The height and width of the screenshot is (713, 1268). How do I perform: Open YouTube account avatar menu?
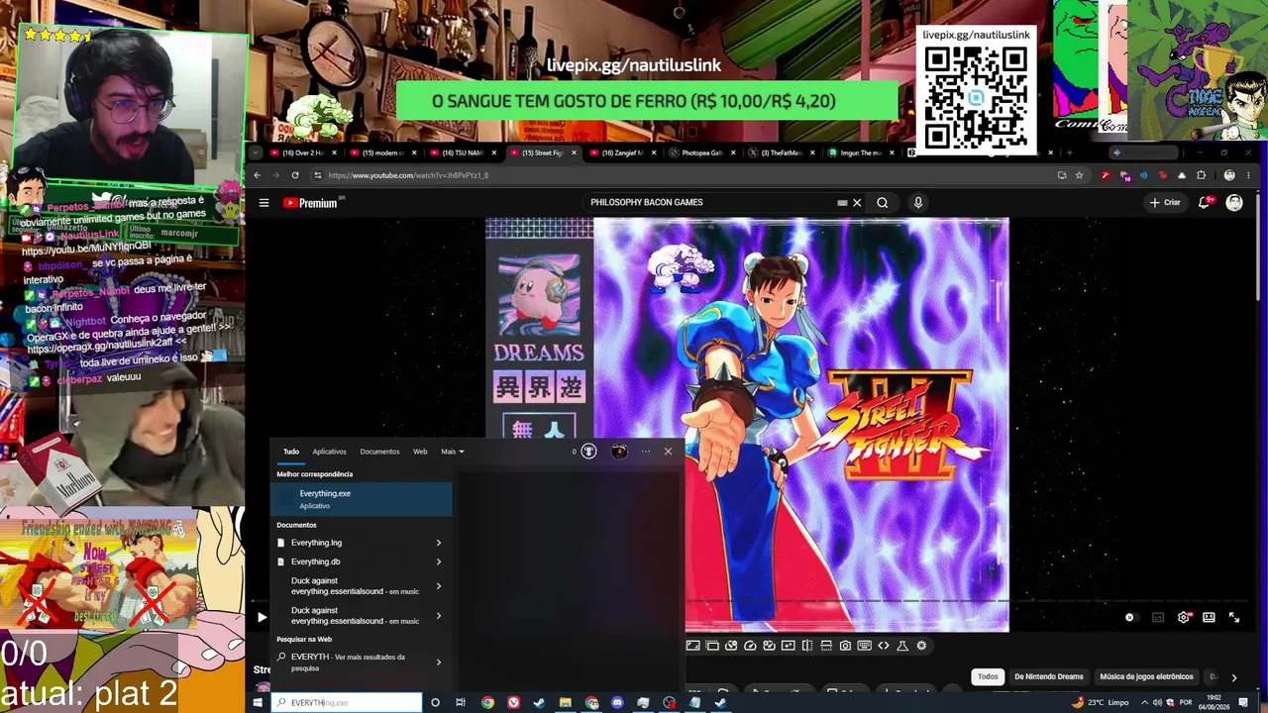[1234, 203]
